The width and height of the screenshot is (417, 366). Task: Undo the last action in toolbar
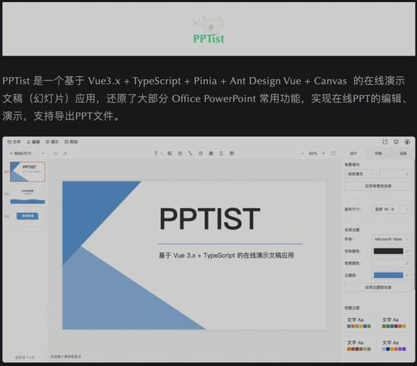[56, 153]
